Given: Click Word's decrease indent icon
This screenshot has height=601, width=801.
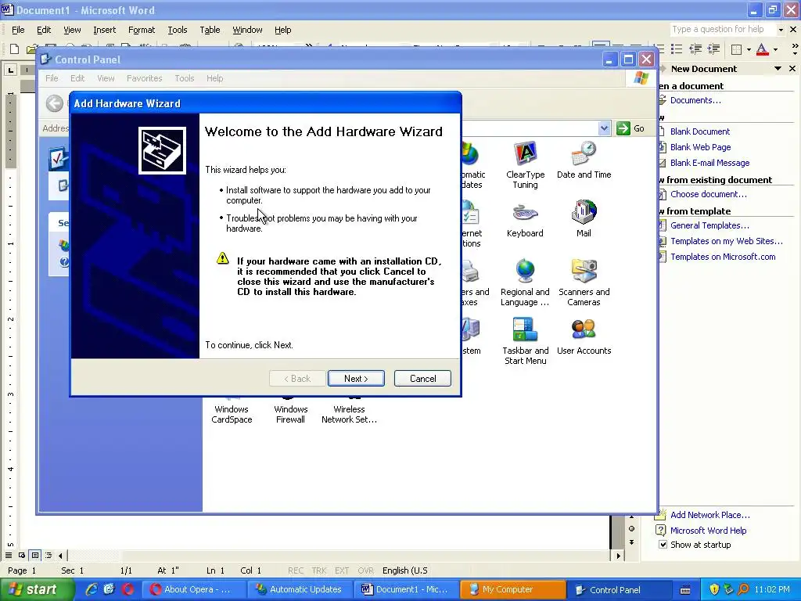Looking at the screenshot, I should point(695,49).
